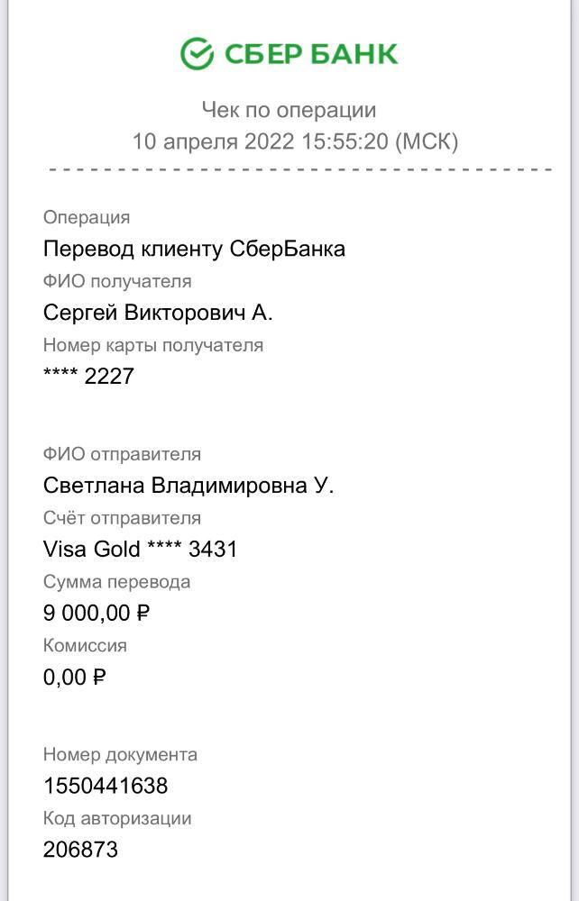
Task: Select Visa Gold account ending 3431
Action: pos(140,550)
